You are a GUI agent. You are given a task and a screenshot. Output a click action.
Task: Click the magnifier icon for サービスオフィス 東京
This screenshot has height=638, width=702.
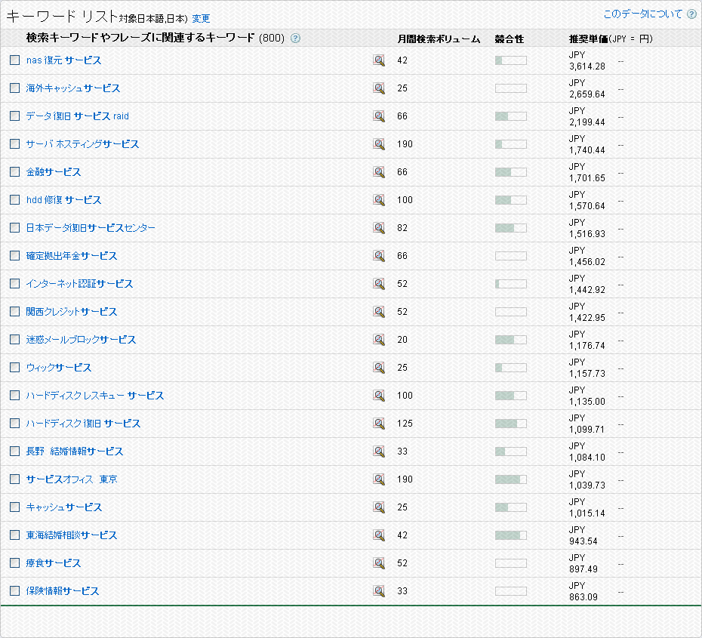tap(378, 479)
